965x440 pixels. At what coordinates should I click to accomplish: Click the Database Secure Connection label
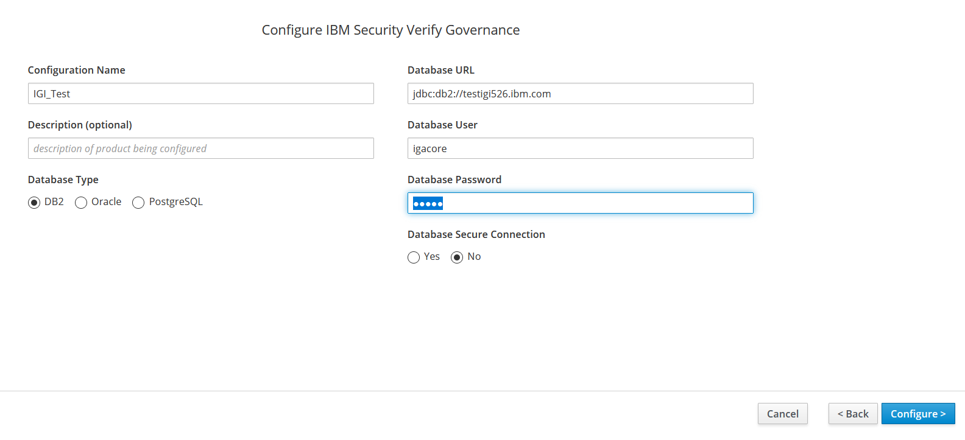476,234
